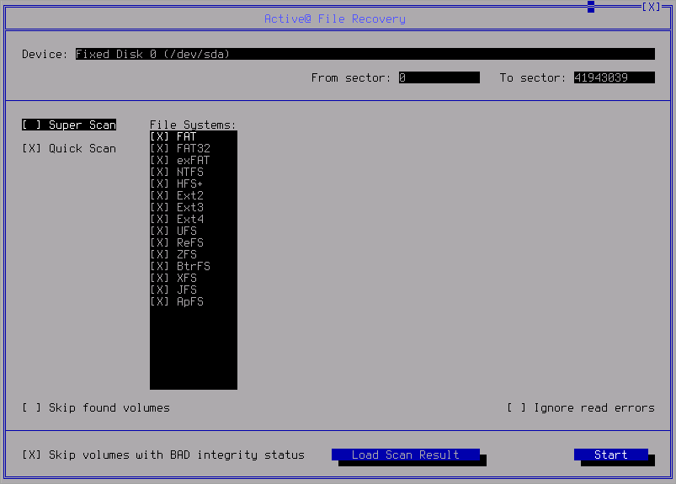This screenshot has width=676, height=484.
Task: Enable Skip found volumes
Action: point(96,407)
